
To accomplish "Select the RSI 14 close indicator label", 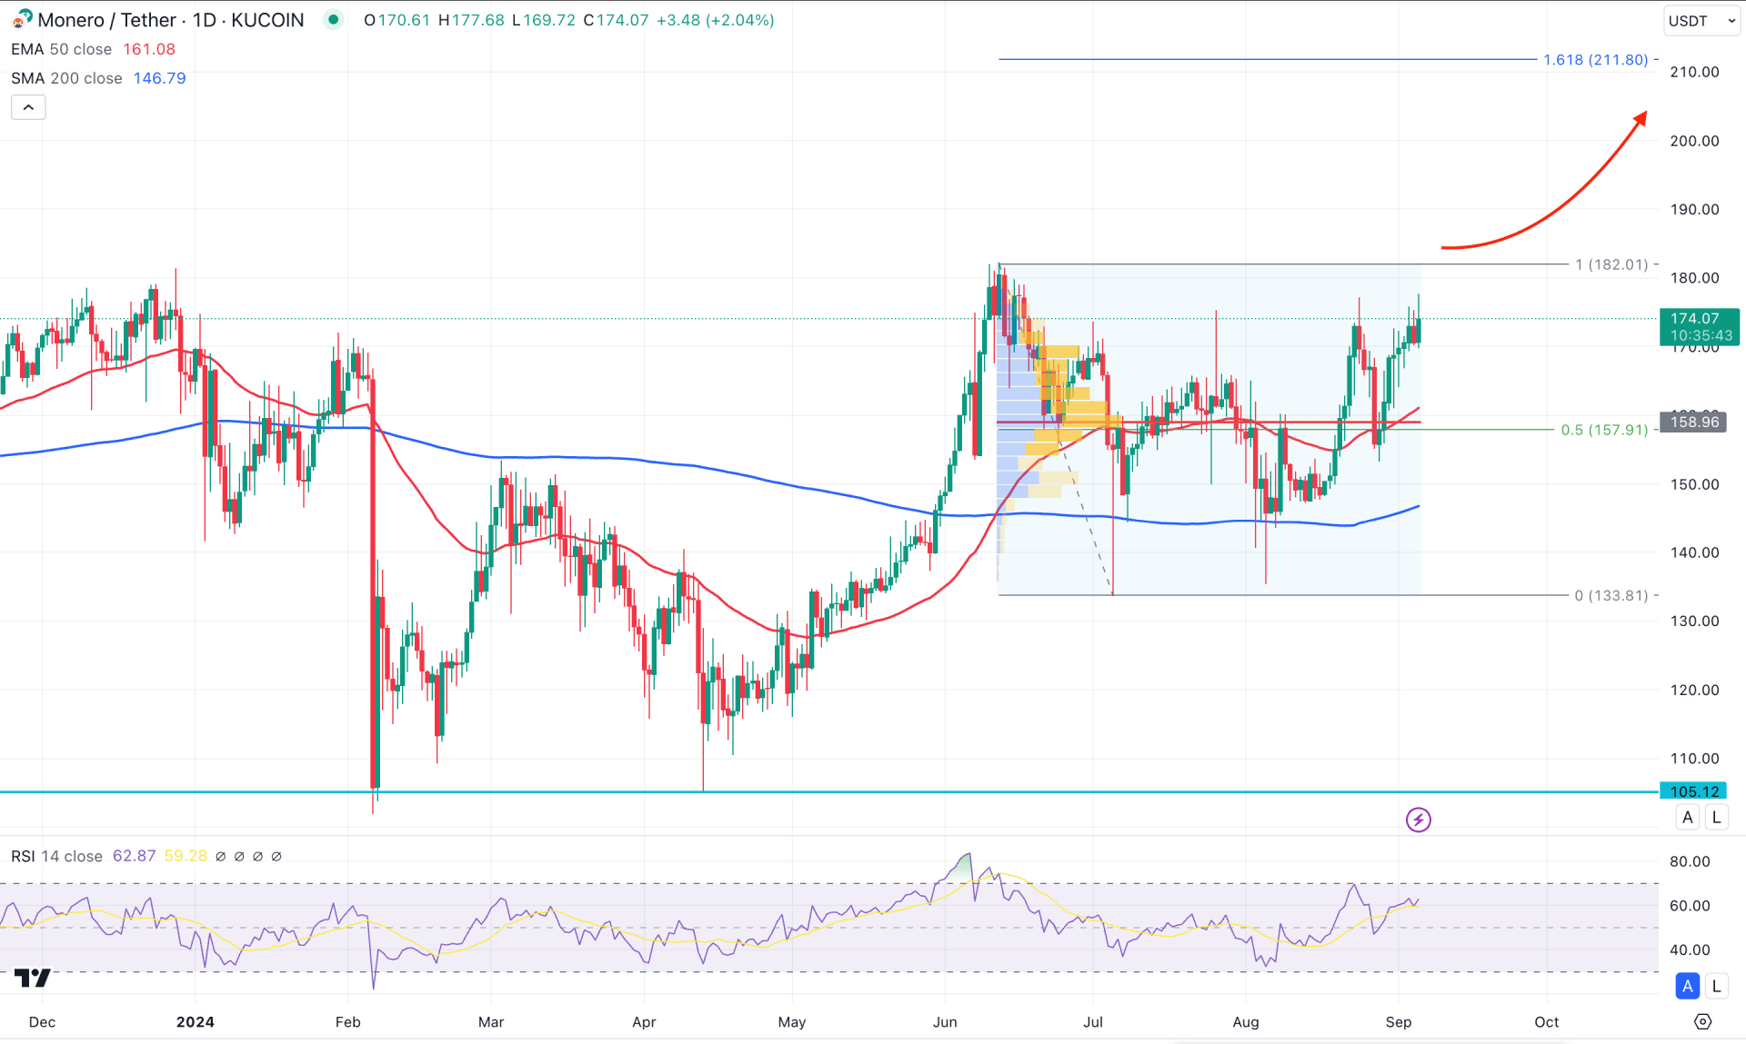I will coord(56,856).
